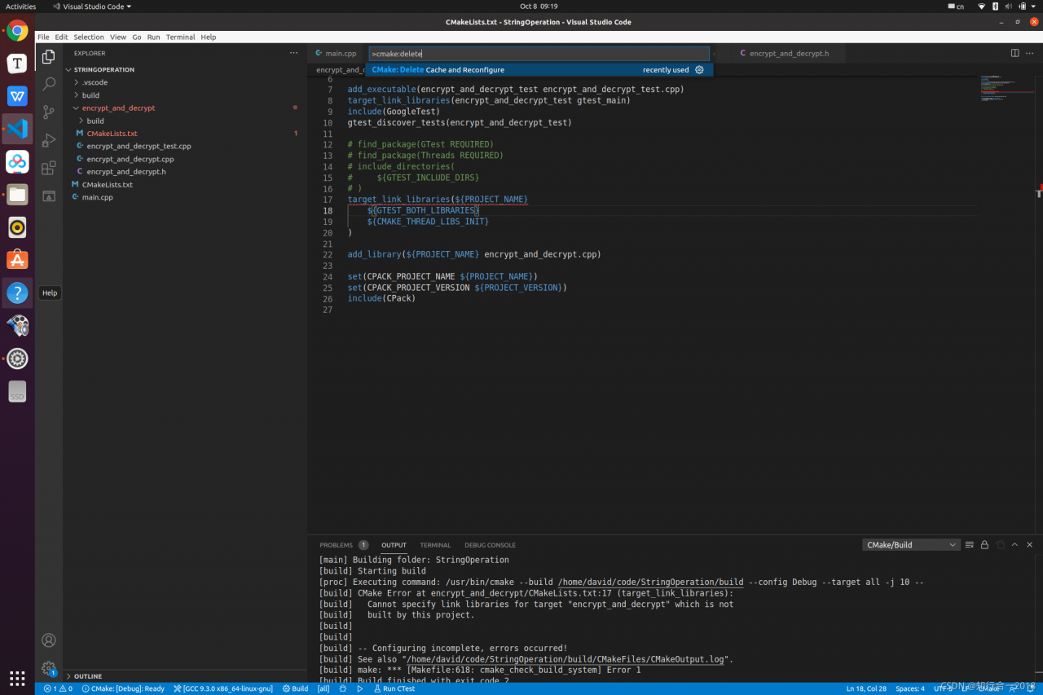Screen dimensions: 1043x695
Task: Click the gear icon beside recently used command
Action: 699,70
